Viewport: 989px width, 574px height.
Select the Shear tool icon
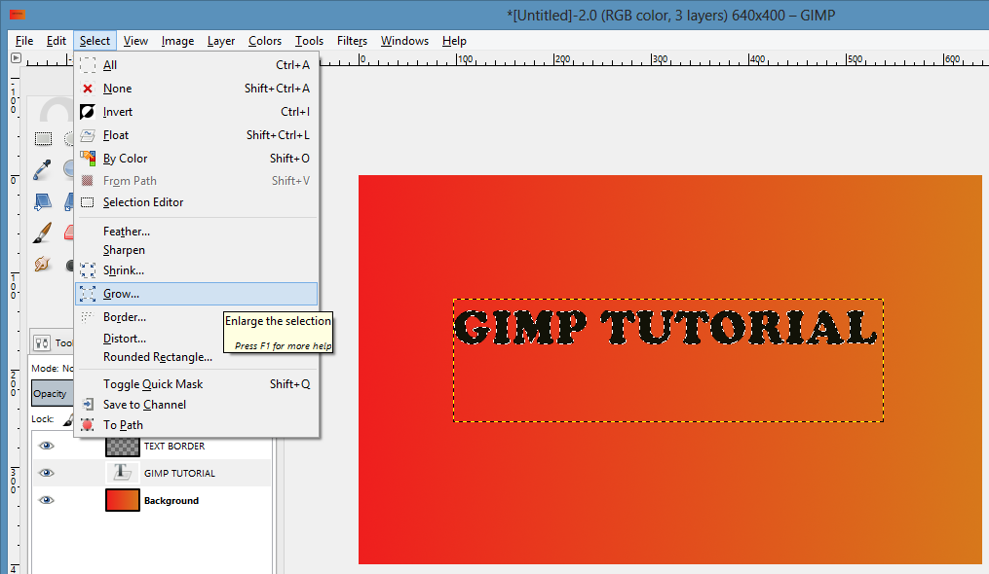coord(42,201)
